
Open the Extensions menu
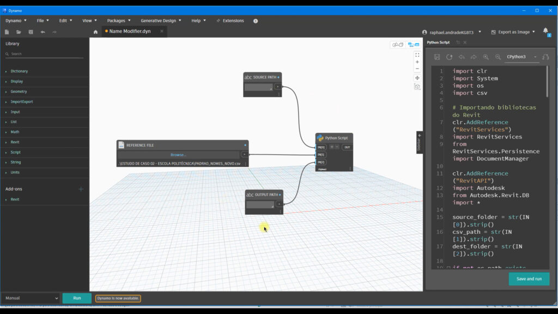tap(231, 21)
